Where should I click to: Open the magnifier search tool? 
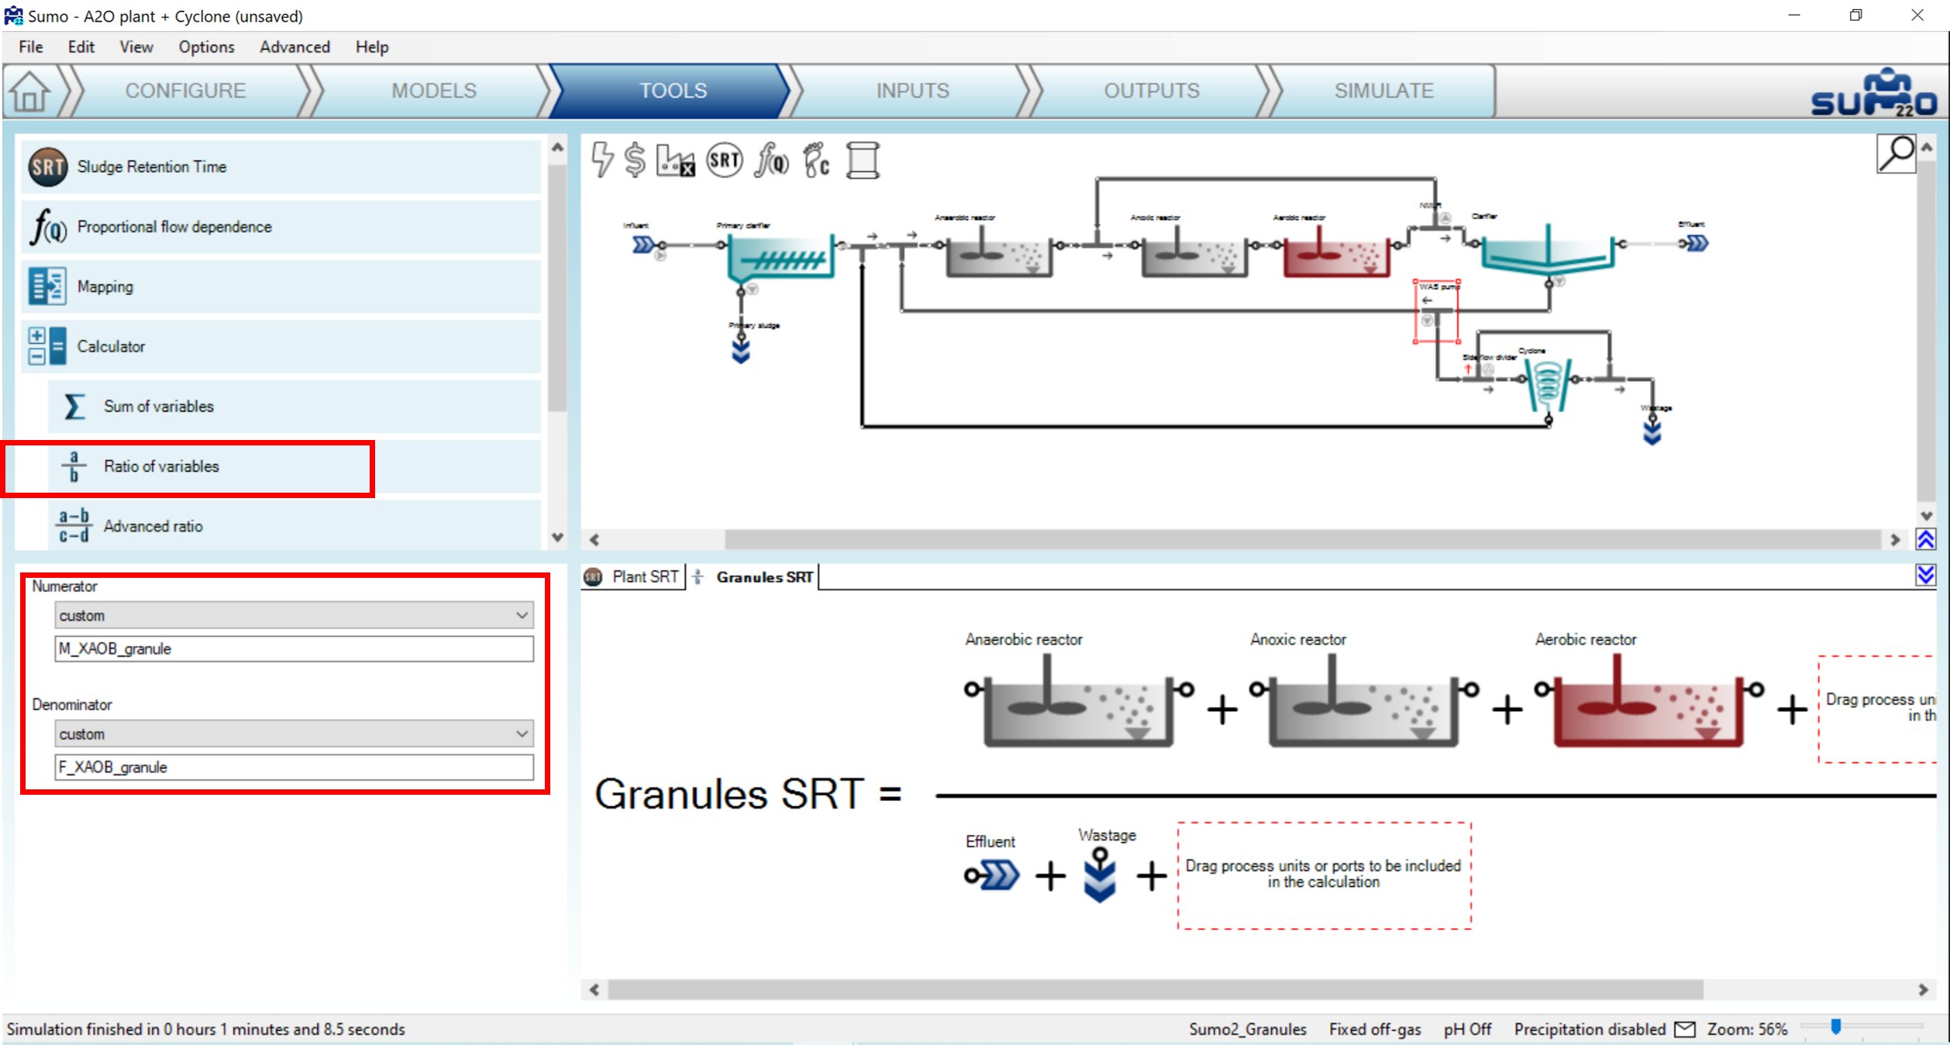click(x=1896, y=153)
